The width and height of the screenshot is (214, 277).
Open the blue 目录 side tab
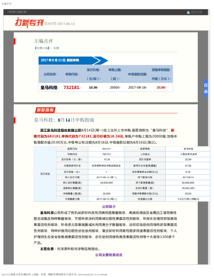(x=206, y=88)
